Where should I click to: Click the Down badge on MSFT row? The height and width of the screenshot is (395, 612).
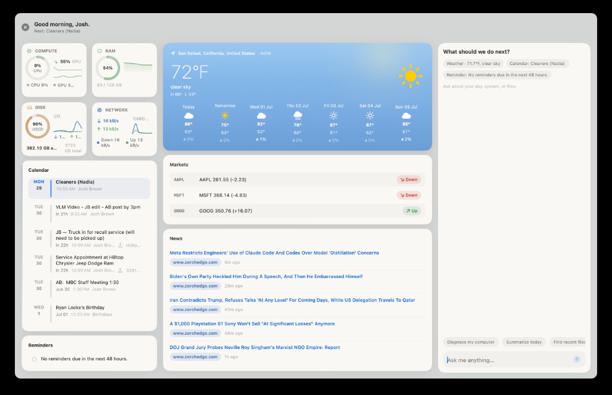coord(409,195)
